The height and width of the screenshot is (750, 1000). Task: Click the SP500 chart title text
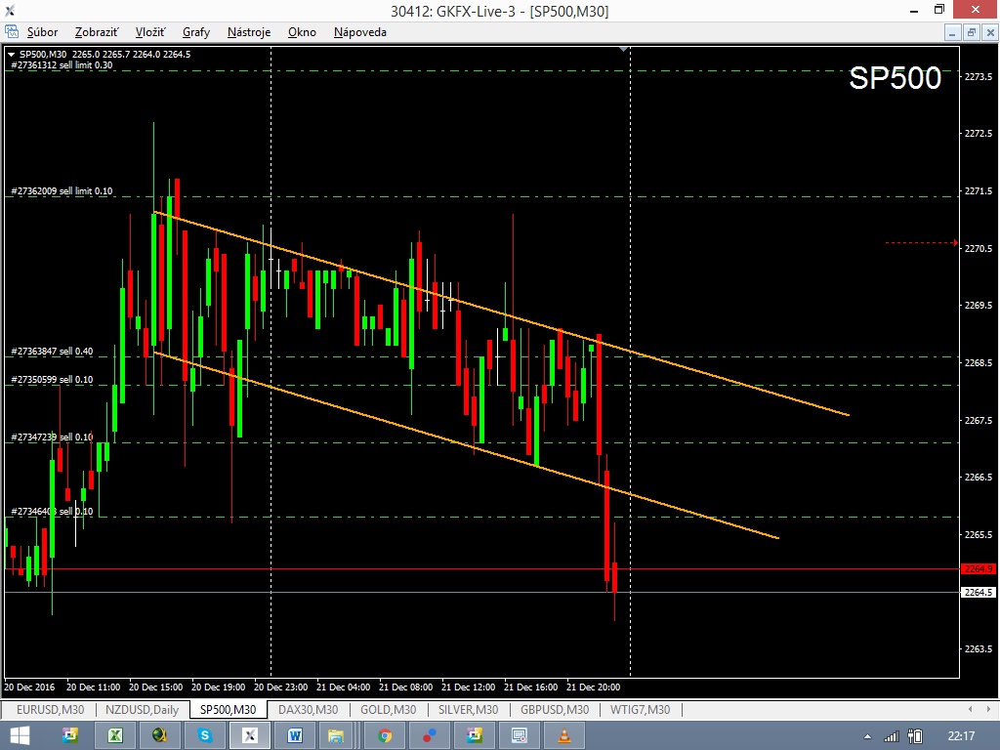click(x=895, y=78)
